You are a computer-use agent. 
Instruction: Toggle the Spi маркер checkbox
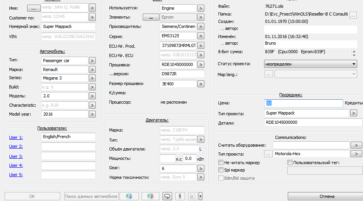point(221,170)
